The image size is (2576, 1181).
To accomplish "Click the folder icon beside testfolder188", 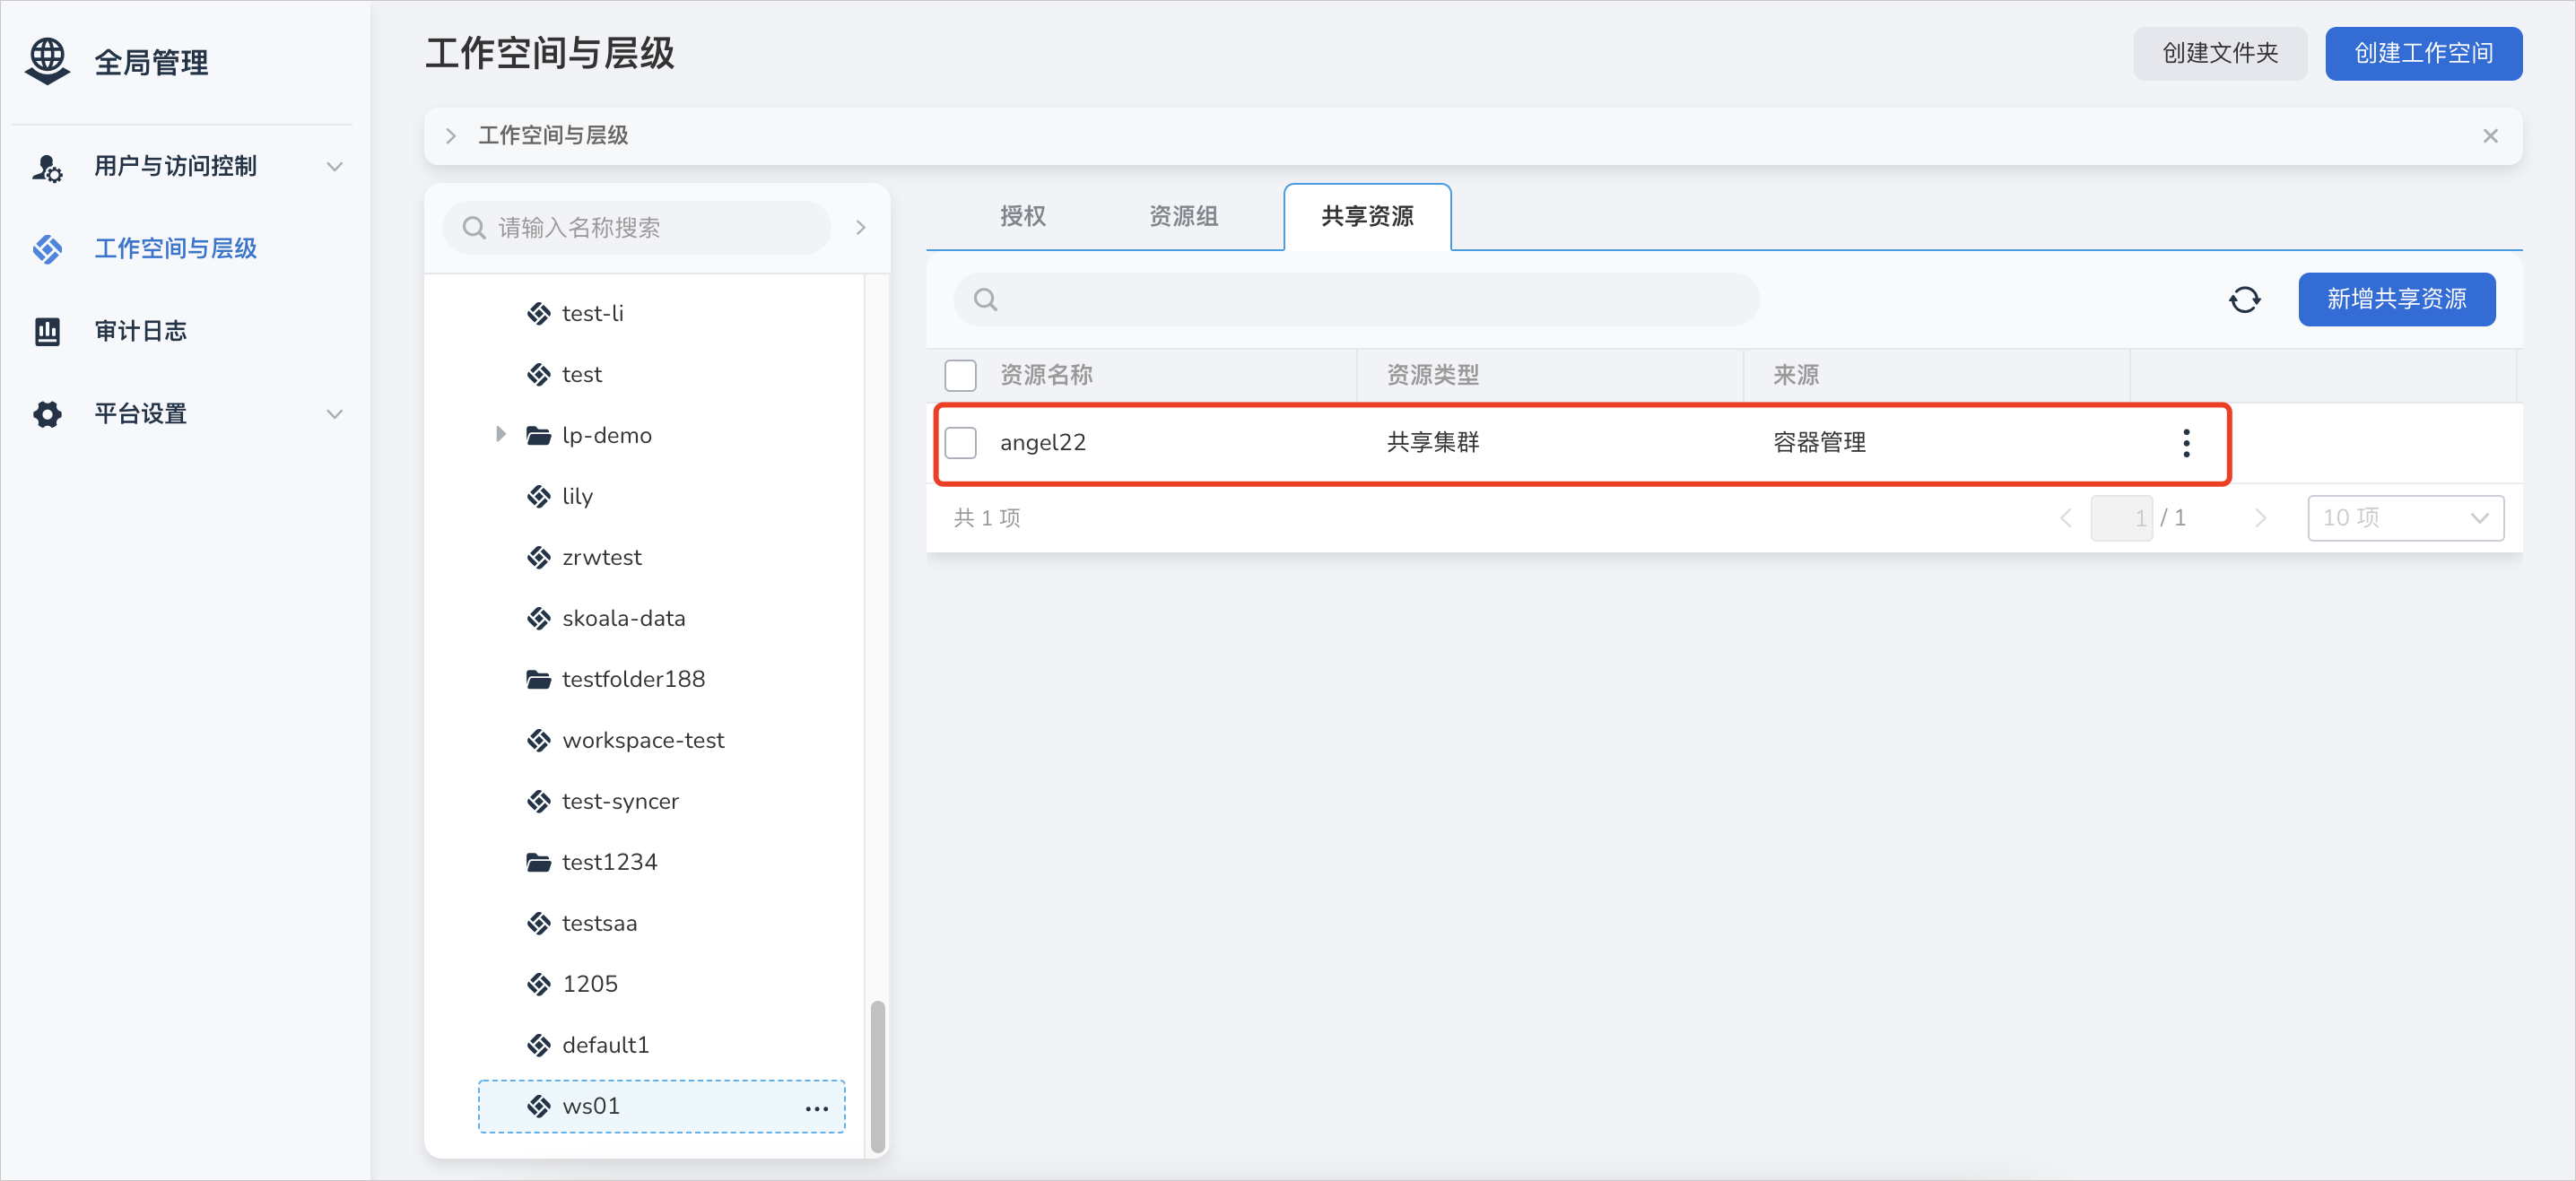I will (x=539, y=680).
